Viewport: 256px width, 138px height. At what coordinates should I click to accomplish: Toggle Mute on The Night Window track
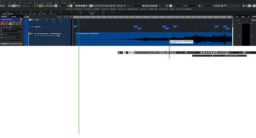(x=30, y=34)
